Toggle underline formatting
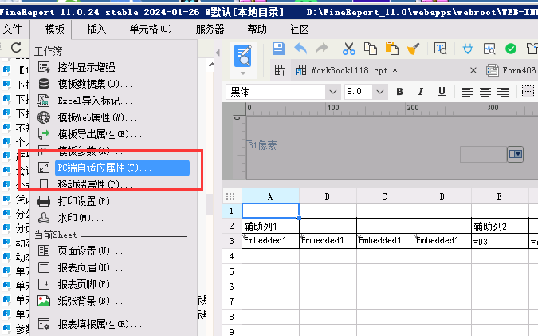The image size is (538, 336). coord(442,92)
